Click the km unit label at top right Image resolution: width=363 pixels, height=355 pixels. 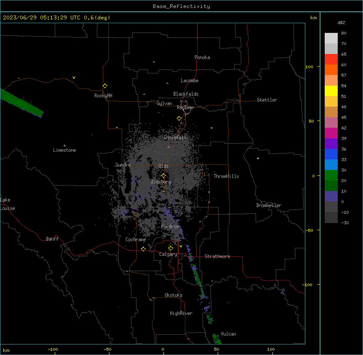point(313,18)
